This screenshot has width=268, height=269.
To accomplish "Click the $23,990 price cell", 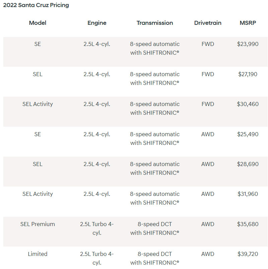I will [248, 44].
